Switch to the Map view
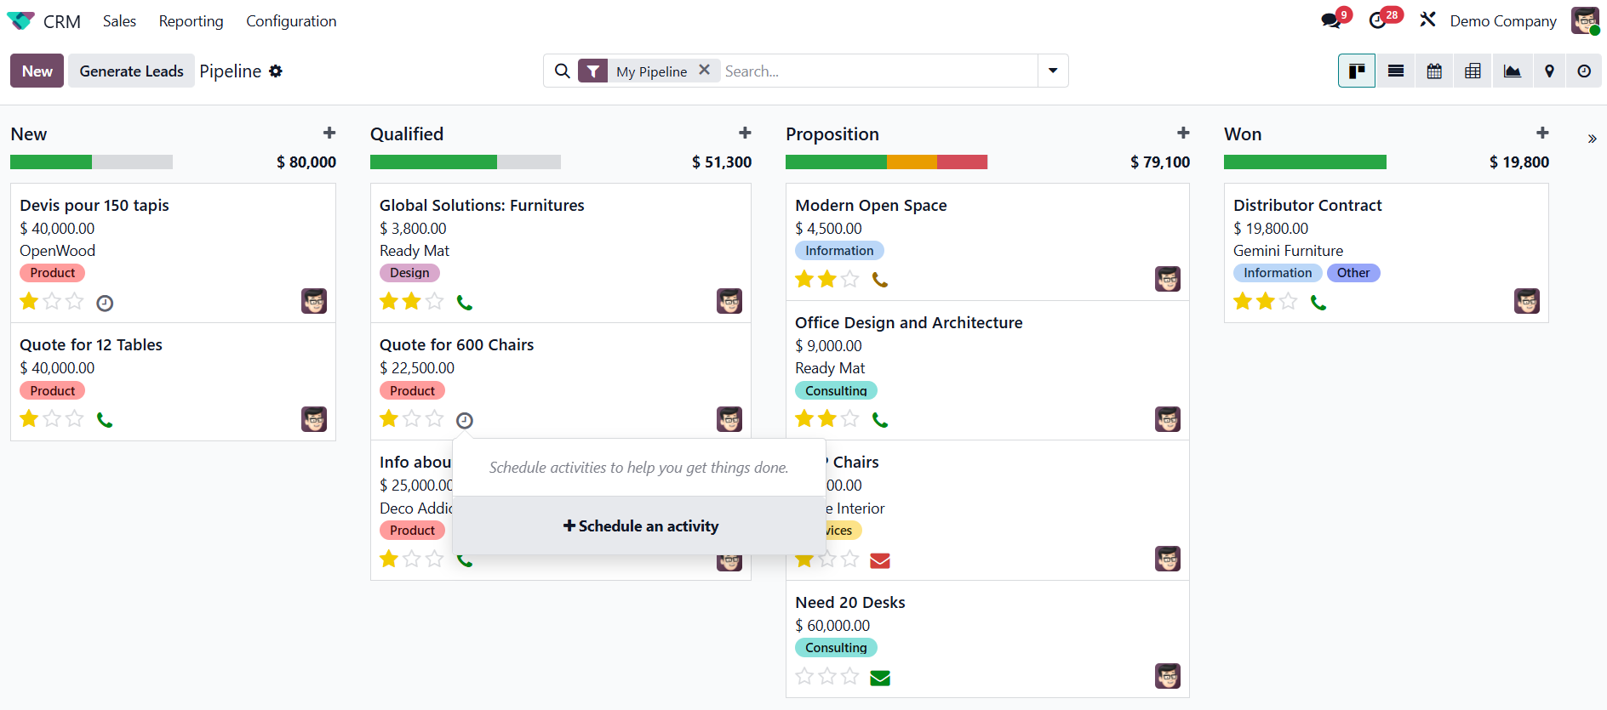The height and width of the screenshot is (710, 1607). point(1549,71)
